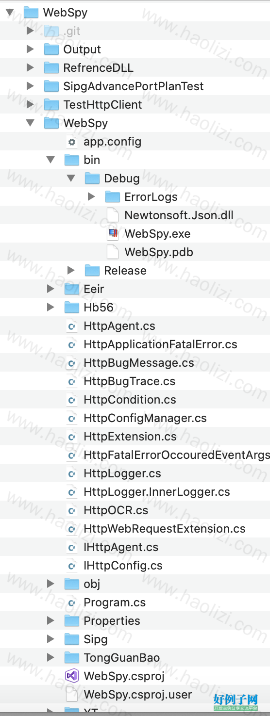This screenshot has height=716, width=270.
Task: Click the blank file icon for Newtonsoft.Json.dll
Action: (113, 215)
